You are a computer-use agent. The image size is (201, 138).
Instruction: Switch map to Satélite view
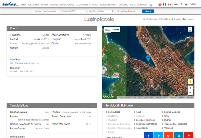[116, 30]
